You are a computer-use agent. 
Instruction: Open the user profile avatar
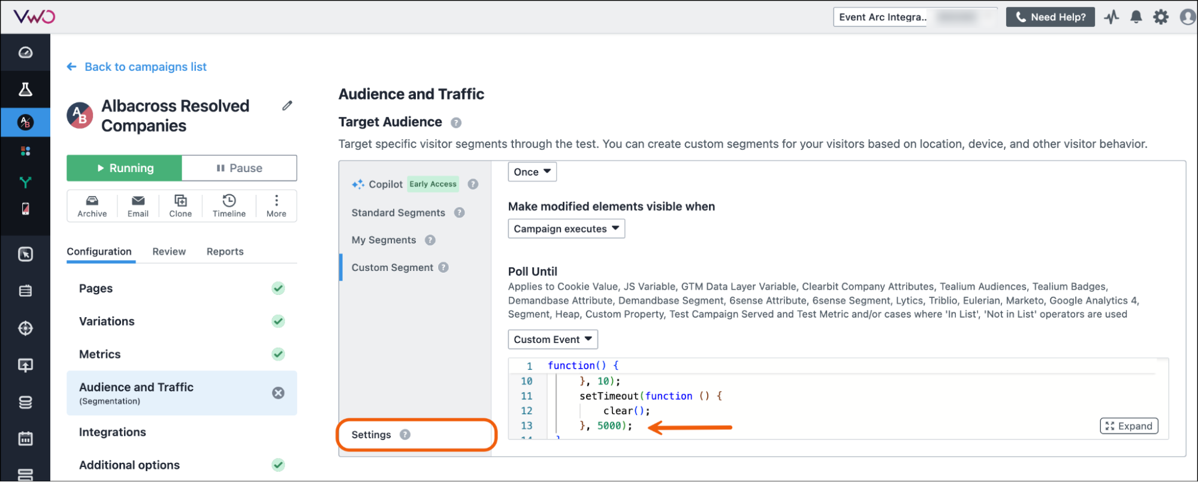[x=1188, y=17]
